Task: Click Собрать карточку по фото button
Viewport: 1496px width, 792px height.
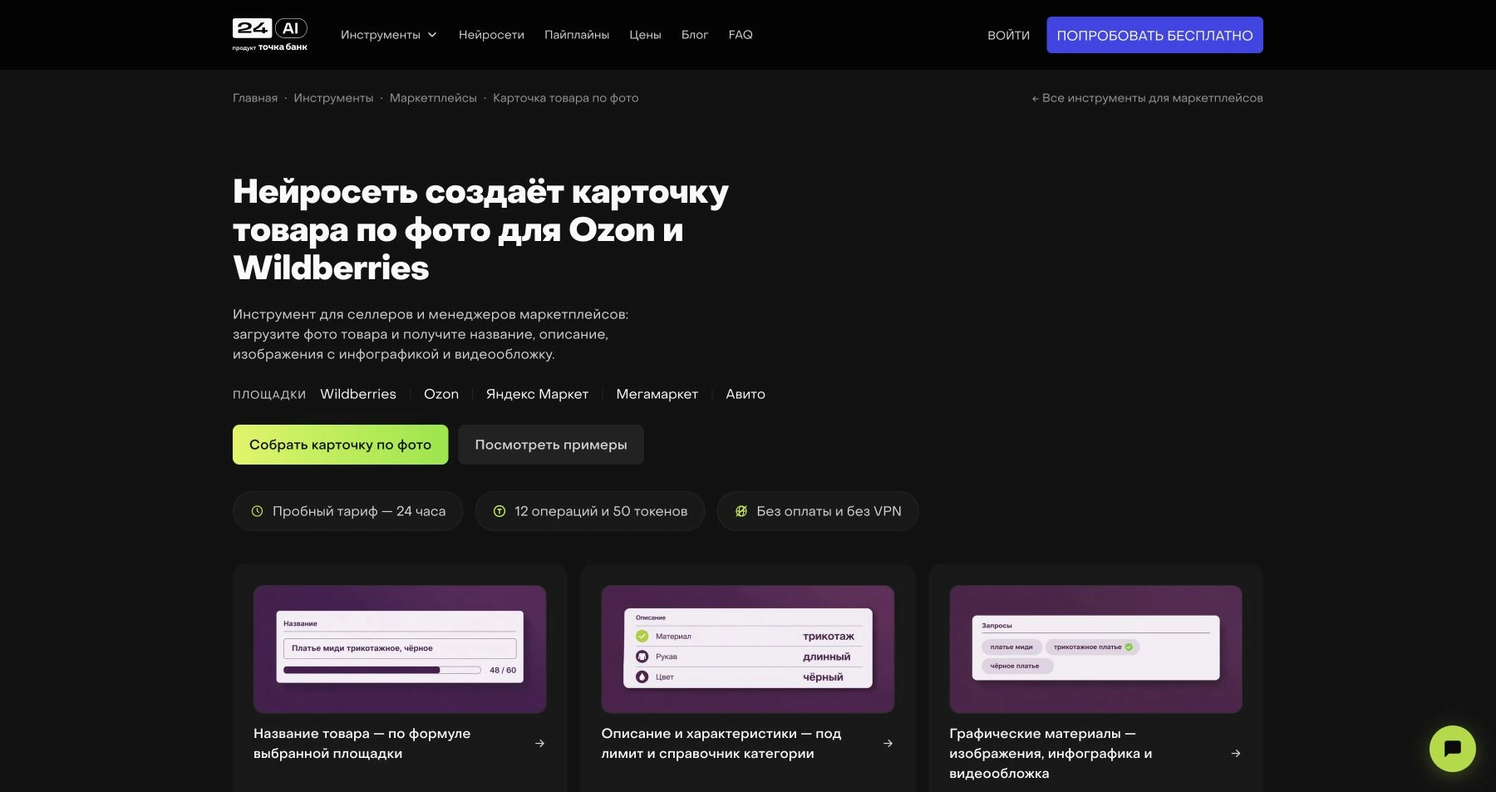Action: [x=340, y=445]
